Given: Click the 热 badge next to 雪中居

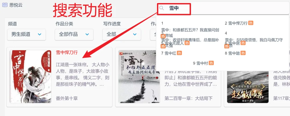Looking at the screenshot, I should pyautogui.click(x=243, y=43).
